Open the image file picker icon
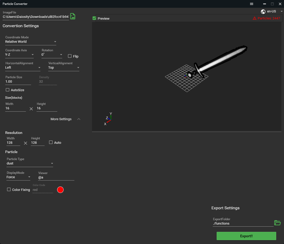This screenshot has width=284, height=244. point(73,16)
